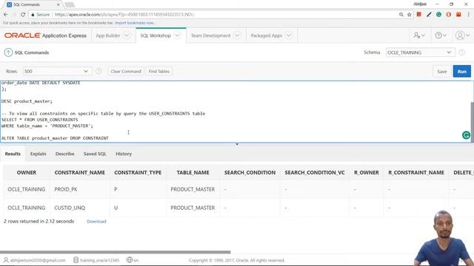474x266 pixels.
Task: Click help icon beside Rows selector
Action: 99,72
